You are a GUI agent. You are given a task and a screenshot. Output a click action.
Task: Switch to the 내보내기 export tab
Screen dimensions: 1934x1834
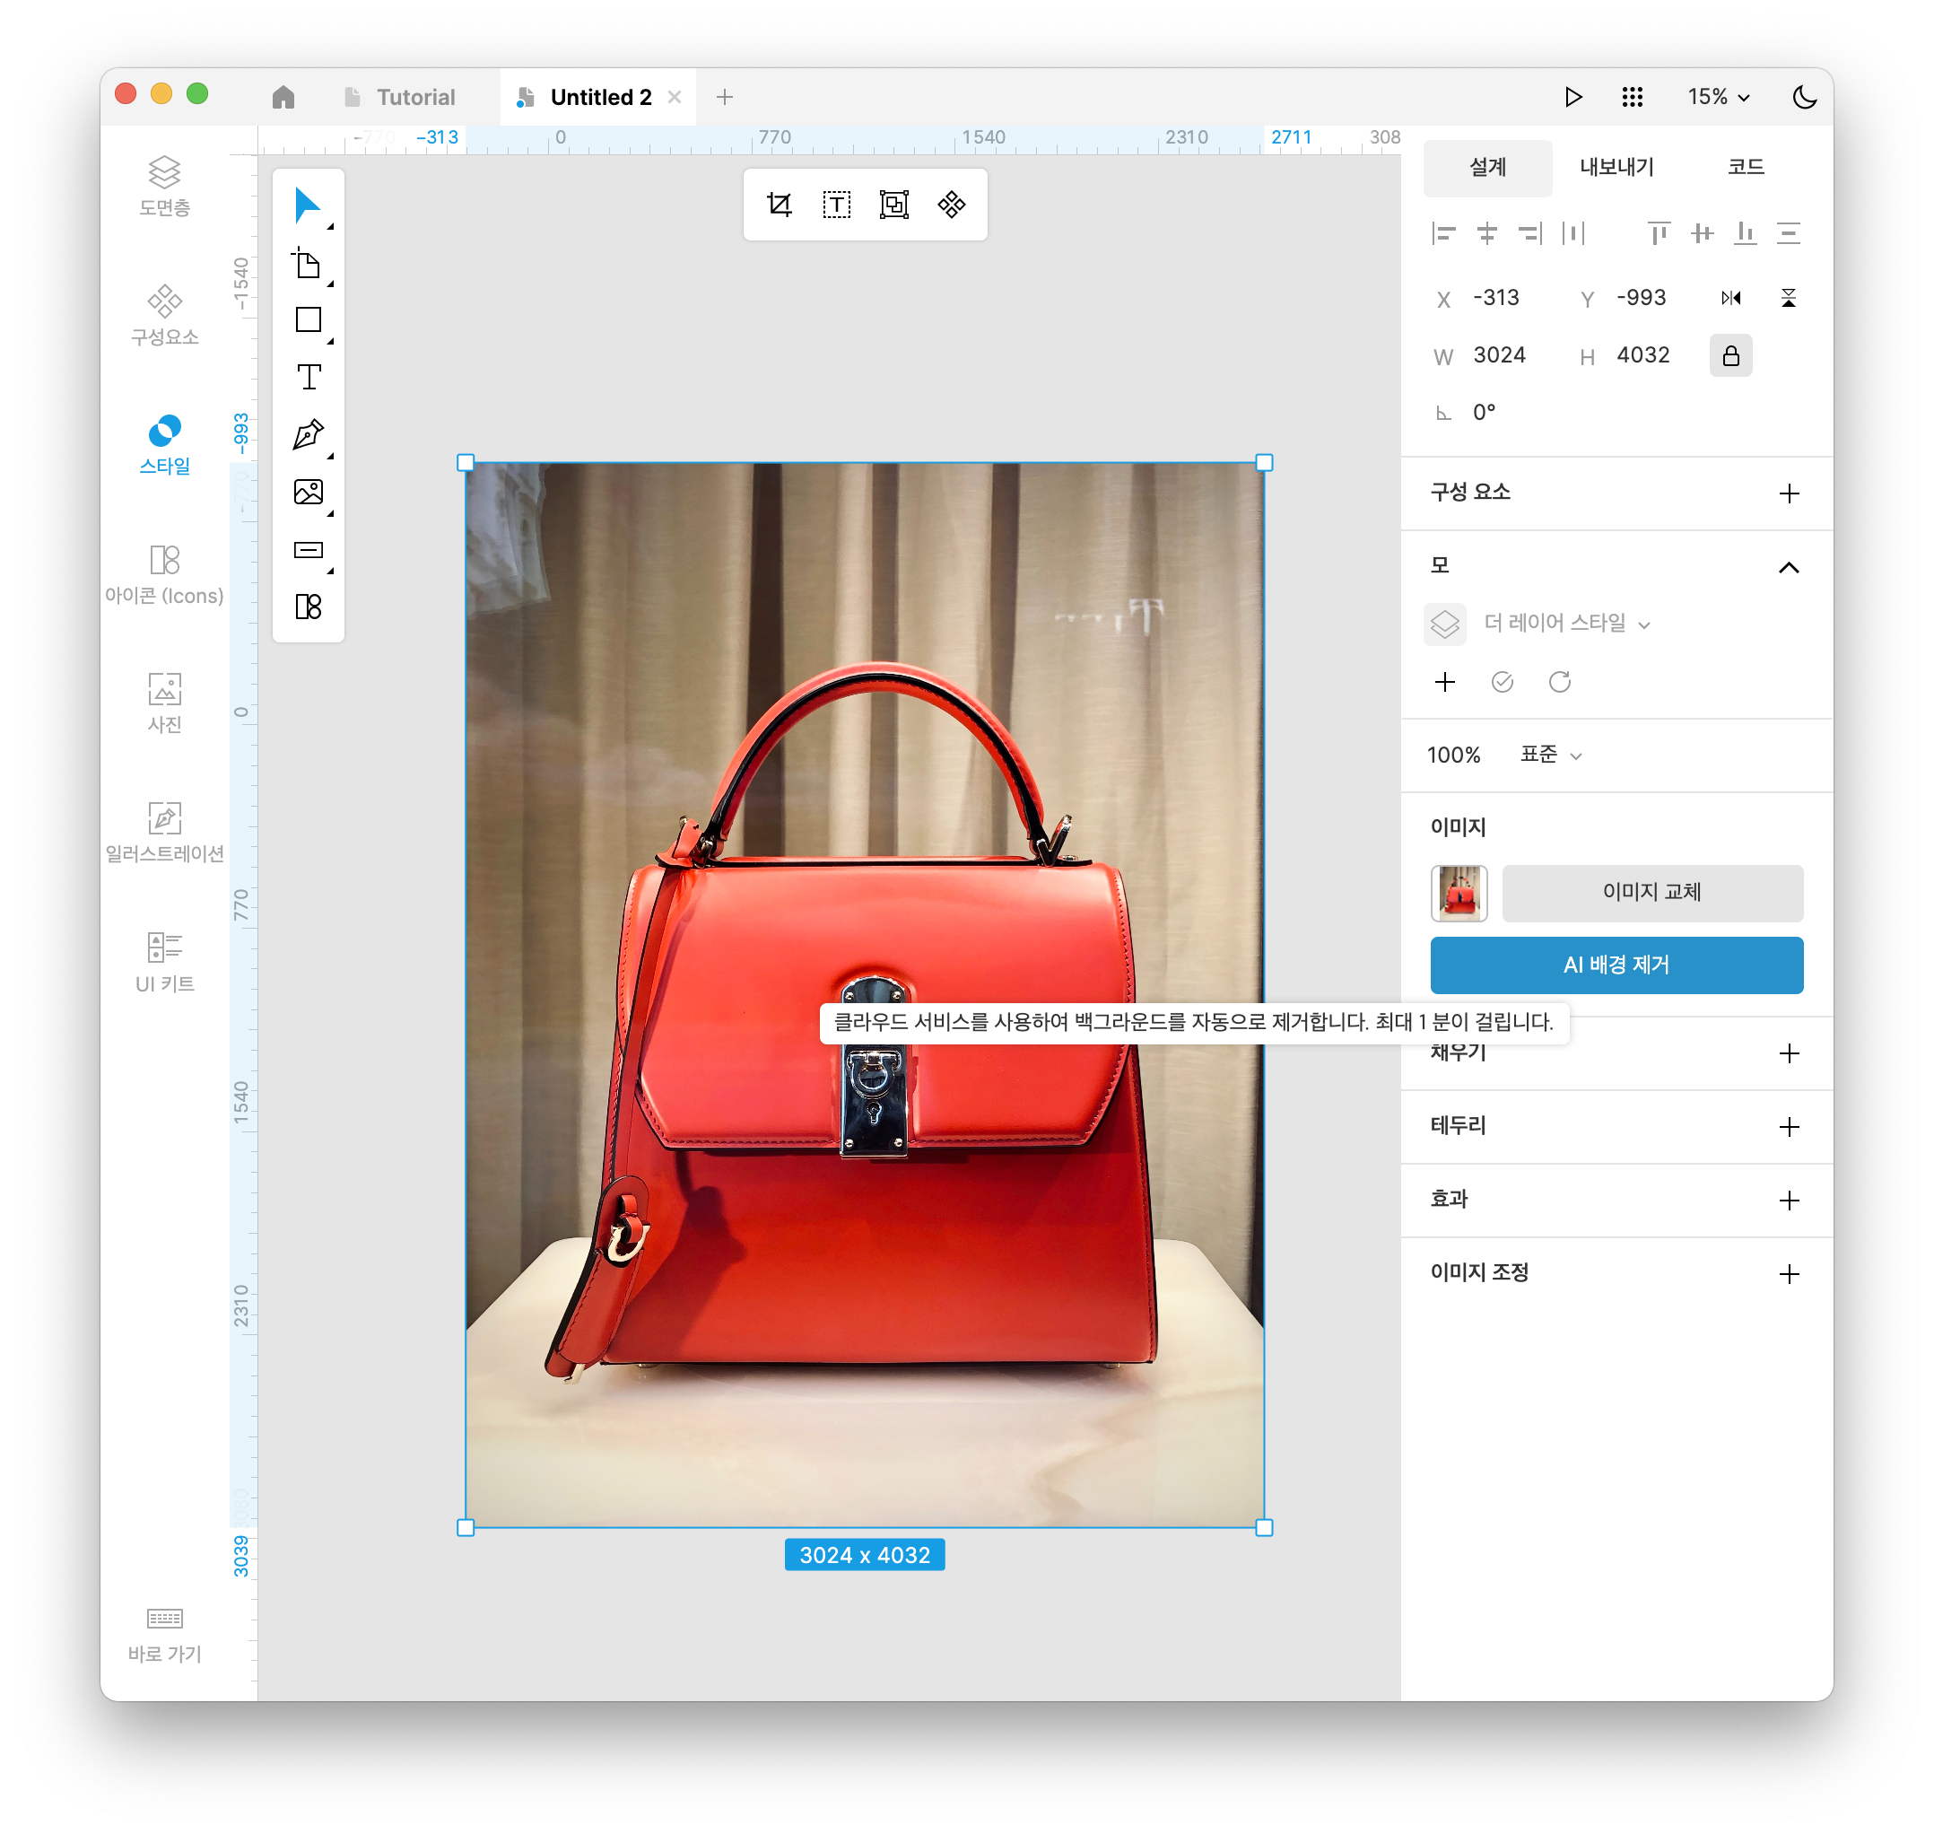(1616, 167)
